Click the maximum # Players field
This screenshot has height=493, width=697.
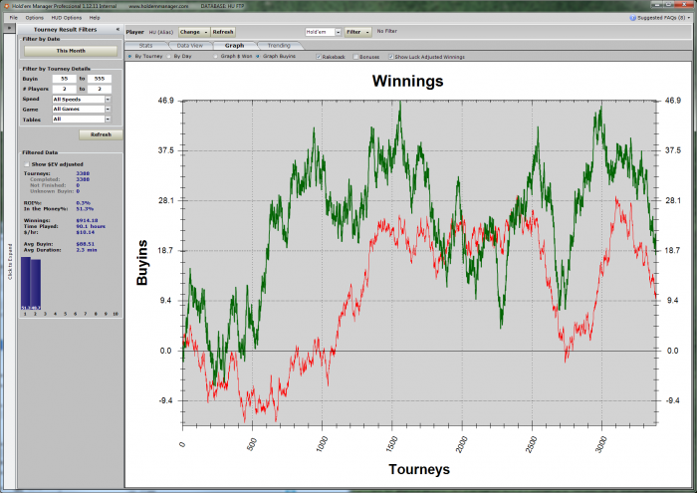(100, 89)
